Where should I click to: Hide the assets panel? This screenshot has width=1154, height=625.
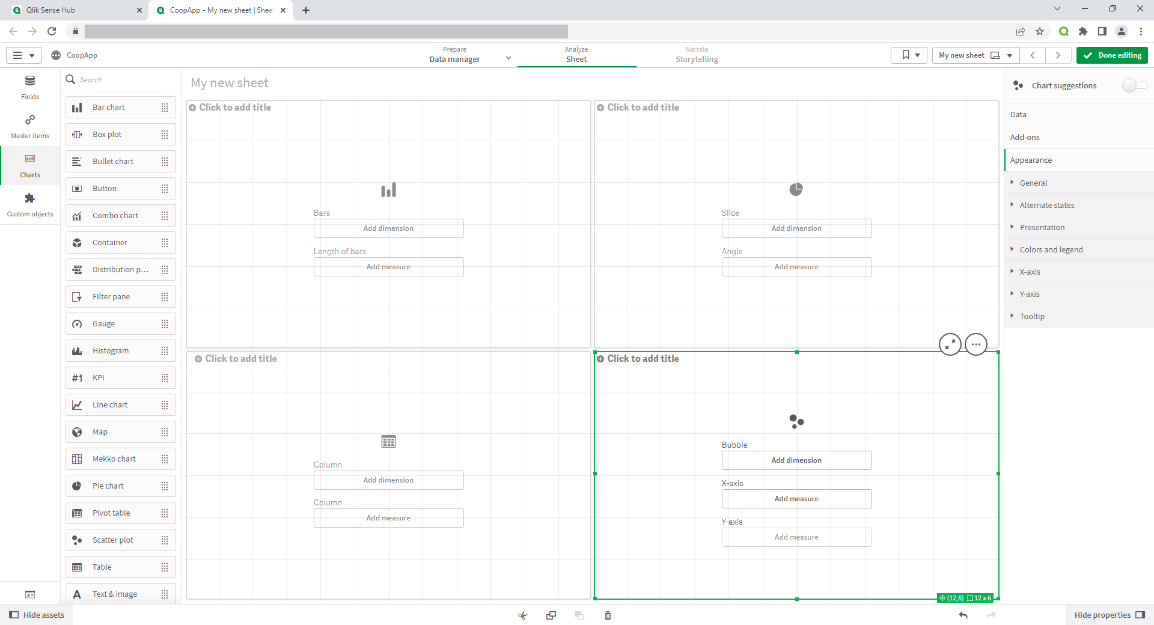click(x=37, y=615)
